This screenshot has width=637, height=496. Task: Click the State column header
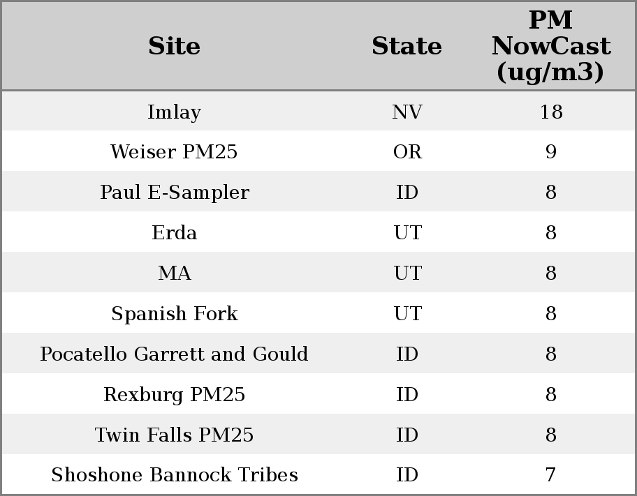click(x=407, y=46)
